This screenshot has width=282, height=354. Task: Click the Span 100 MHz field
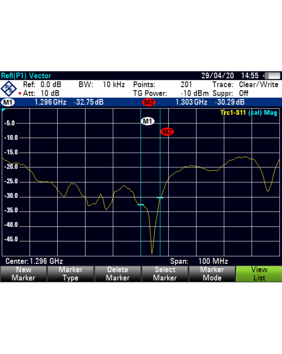click(x=199, y=261)
